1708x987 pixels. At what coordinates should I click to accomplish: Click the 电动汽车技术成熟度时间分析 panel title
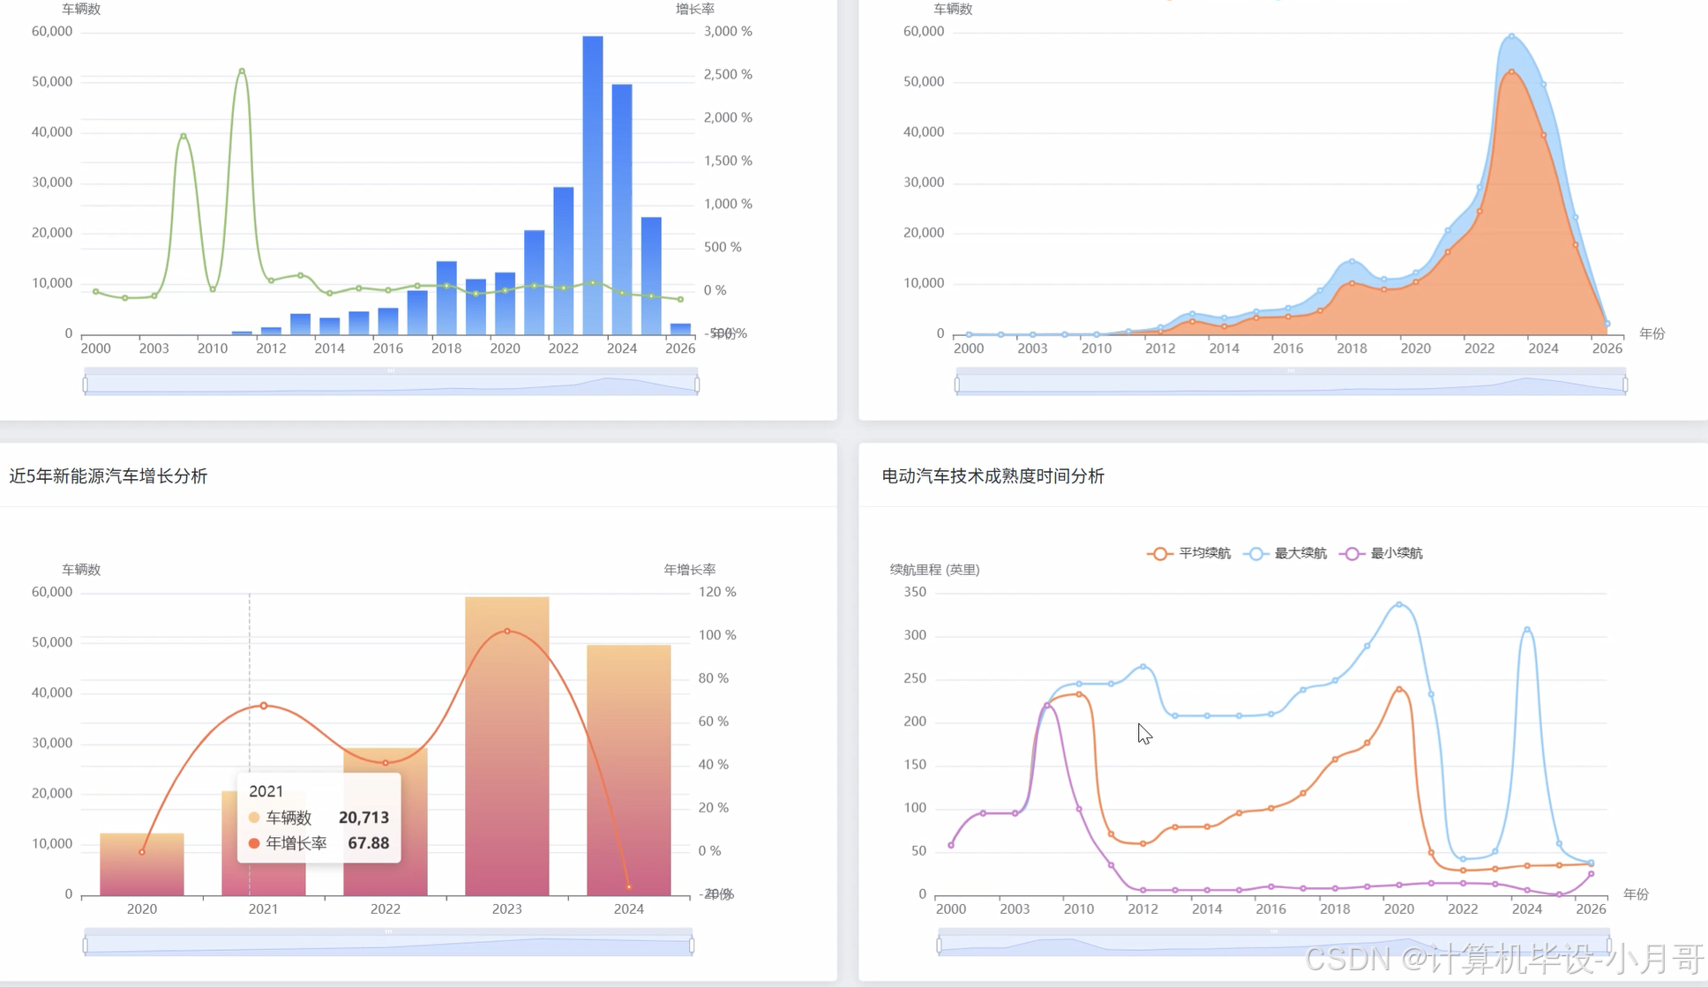(993, 476)
